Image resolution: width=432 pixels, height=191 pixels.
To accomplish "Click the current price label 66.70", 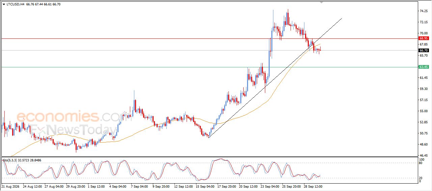I will (x=424, y=51).
